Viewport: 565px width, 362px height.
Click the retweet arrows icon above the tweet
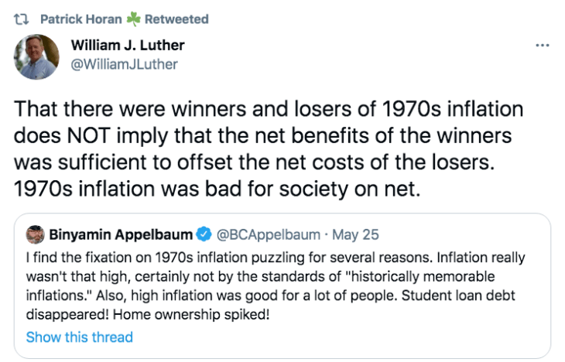21,19
